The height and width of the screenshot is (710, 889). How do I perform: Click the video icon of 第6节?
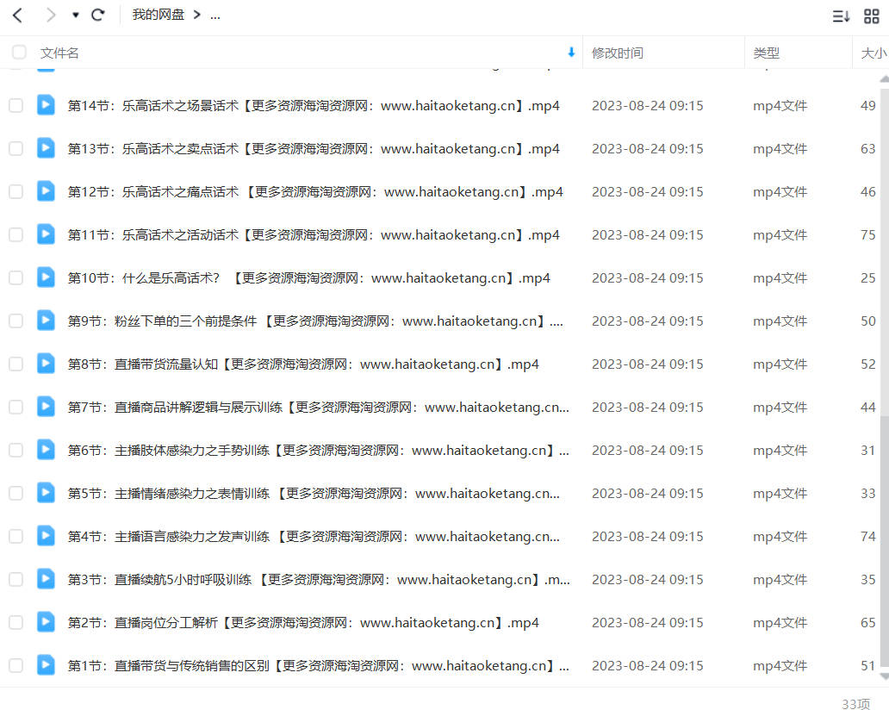point(46,450)
